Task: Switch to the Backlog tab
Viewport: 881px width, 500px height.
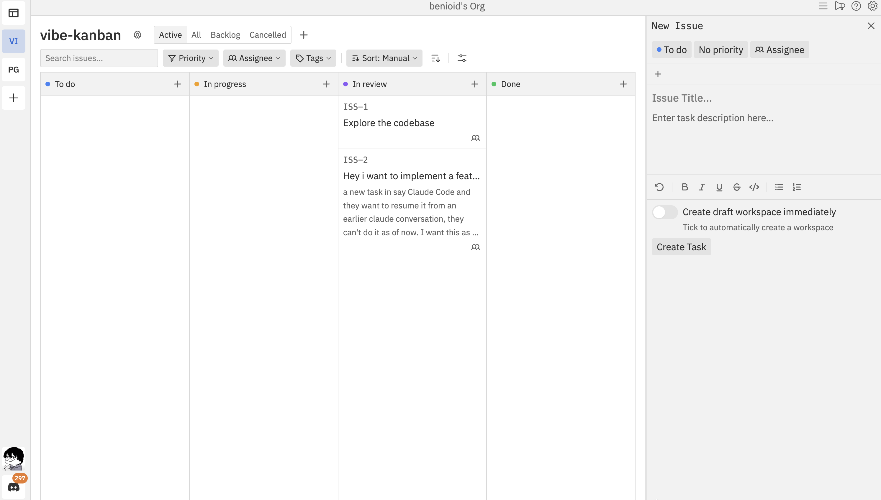Action: pos(225,35)
